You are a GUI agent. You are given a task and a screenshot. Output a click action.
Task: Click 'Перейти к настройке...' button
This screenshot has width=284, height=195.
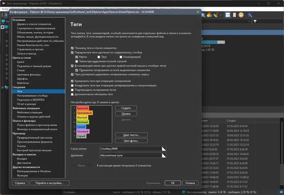(49, 183)
